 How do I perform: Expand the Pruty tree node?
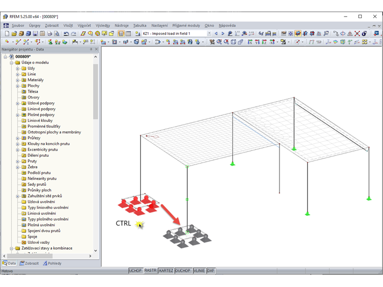point(18,161)
